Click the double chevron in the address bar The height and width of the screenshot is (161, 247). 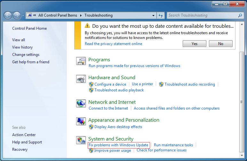coord(35,15)
